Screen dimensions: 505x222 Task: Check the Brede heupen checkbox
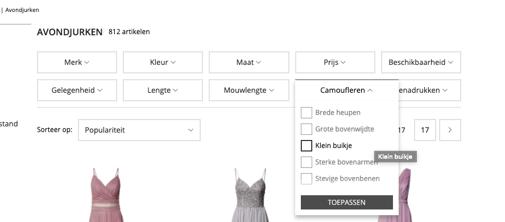(307, 113)
